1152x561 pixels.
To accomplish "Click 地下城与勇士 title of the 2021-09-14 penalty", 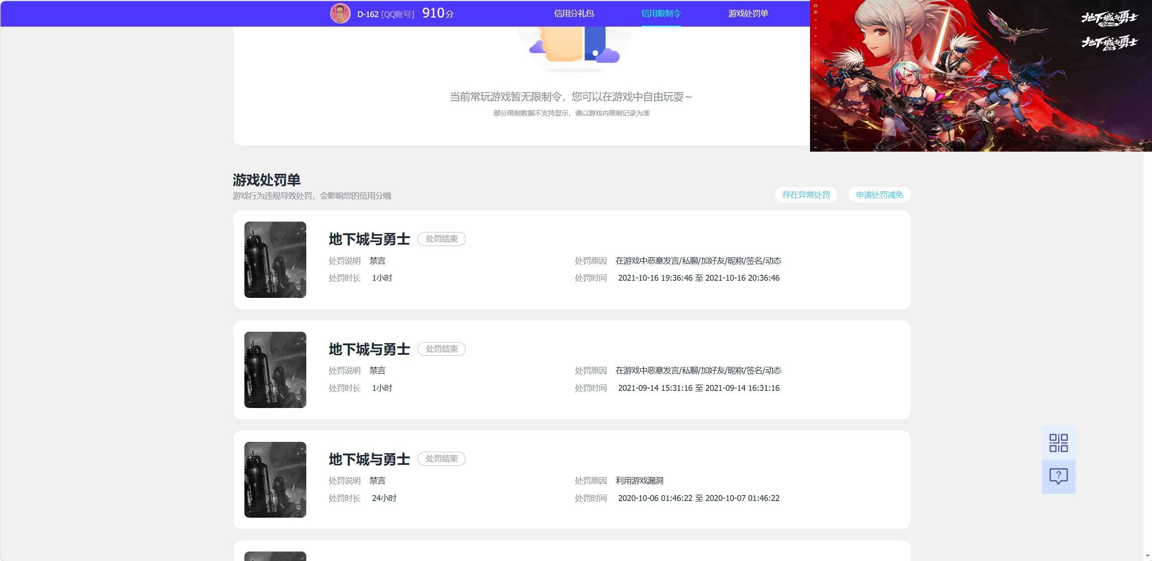I will (369, 349).
